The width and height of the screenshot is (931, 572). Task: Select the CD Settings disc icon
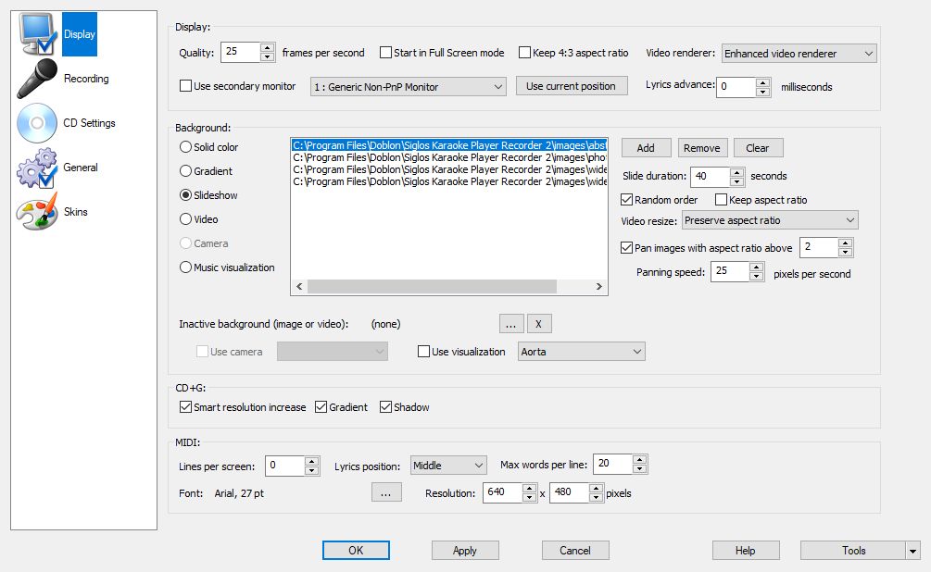point(38,123)
